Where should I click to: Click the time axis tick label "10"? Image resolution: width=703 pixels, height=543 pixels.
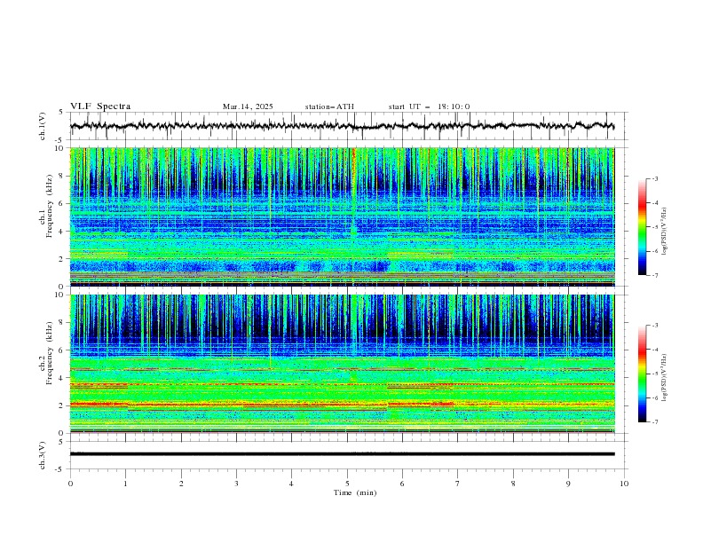point(624,484)
